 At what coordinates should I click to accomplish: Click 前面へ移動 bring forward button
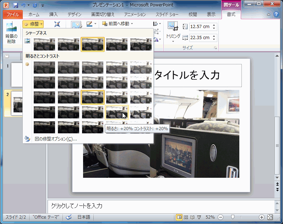tap(116, 24)
